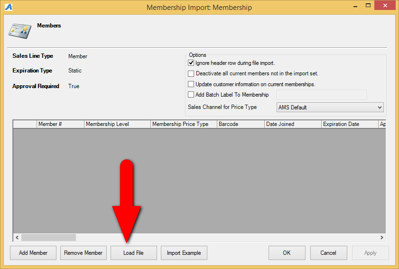Click the grid's blank row selector header
Viewport: 399px width, 269px height.
[25, 124]
